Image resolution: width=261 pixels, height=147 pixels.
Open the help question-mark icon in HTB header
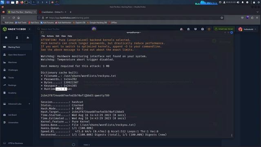coord(202,29)
